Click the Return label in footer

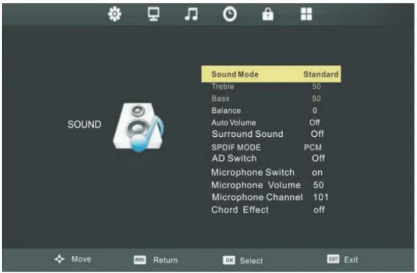coord(165,260)
